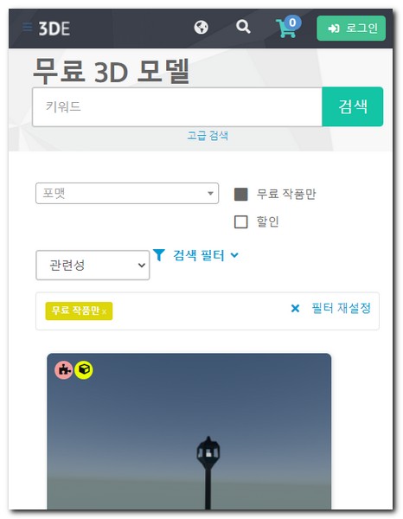This screenshot has height=519, width=403.
Task: Click the magnifier search icon in header
Action: (x=243, y=27)
